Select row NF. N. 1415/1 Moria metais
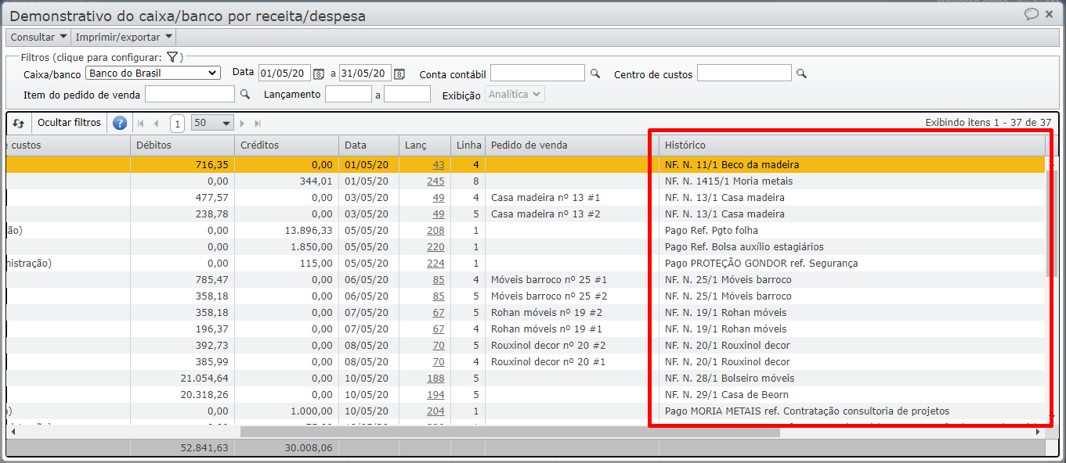Image resolution: width=1066 pixels, height=463 pixels. [526, 181]
